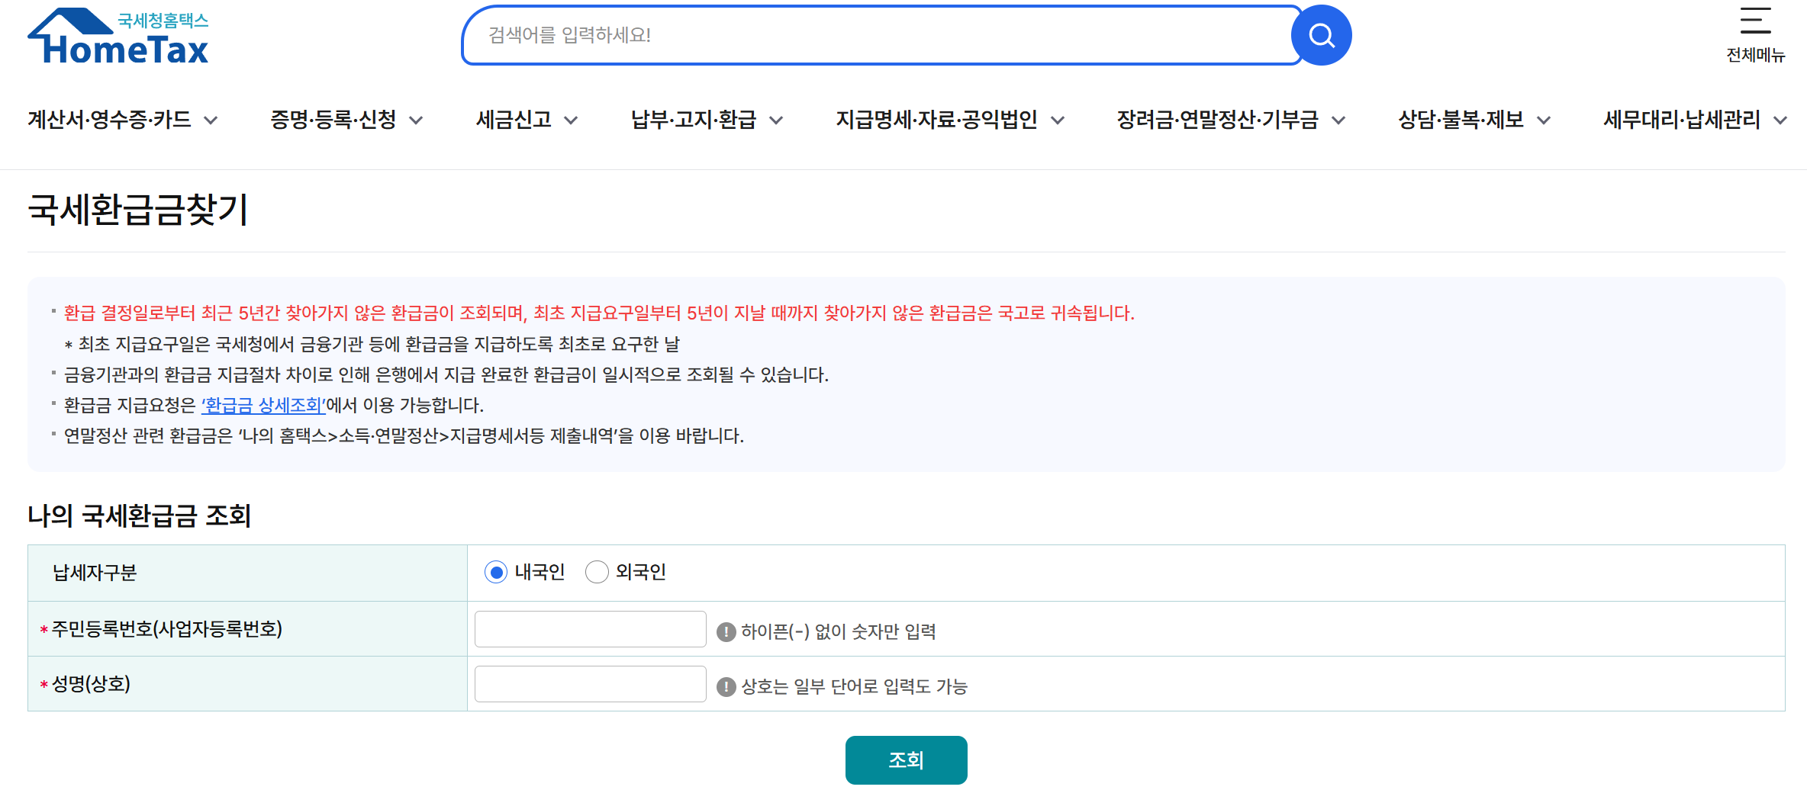Click the red notice about 5년간 환급금
Image resolution: width=1807 pixels, height=790 pixels.
coord(599,313)
